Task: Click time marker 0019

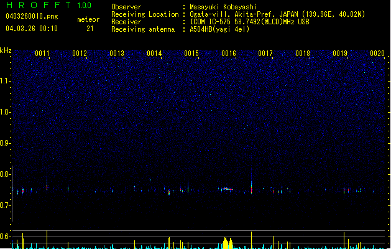Action: point(340,54)
